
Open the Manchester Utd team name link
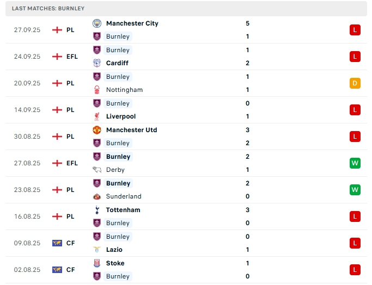click(131, 130)
